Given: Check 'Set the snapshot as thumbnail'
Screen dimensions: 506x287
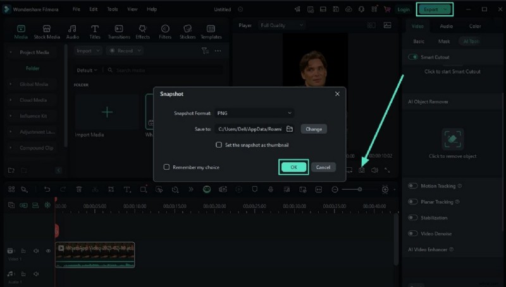Looking at the screenshot, I should coord(219,144).
